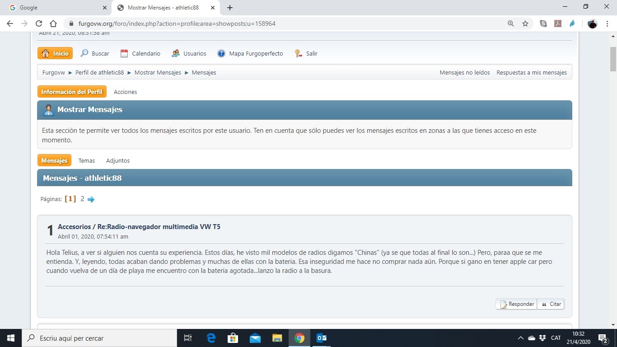Screen dimensions: 617x347
Task: Click the Windows taskbar search box
Action: click(x=99, y=338)
